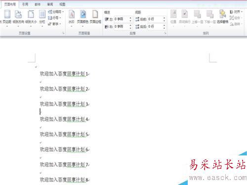Screen dimensions: 247x185
Task: Switch to the 邮件 mailings tab
Action: tap(38, 4)
